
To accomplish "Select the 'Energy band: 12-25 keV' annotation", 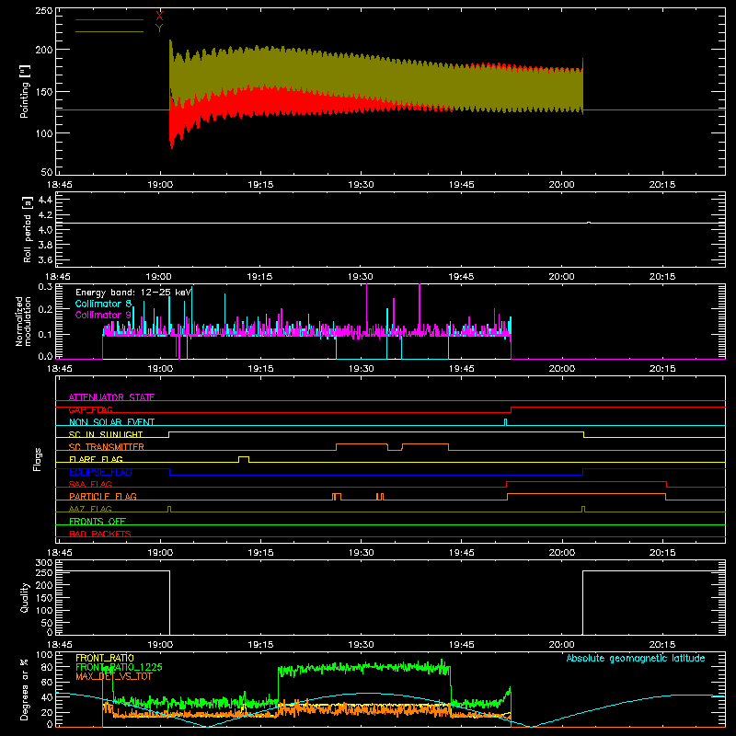I will [x=133, y=293].
